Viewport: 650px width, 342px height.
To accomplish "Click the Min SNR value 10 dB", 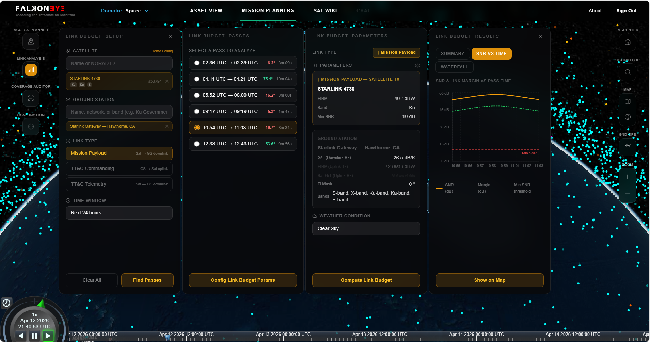I will click(409, 117).
